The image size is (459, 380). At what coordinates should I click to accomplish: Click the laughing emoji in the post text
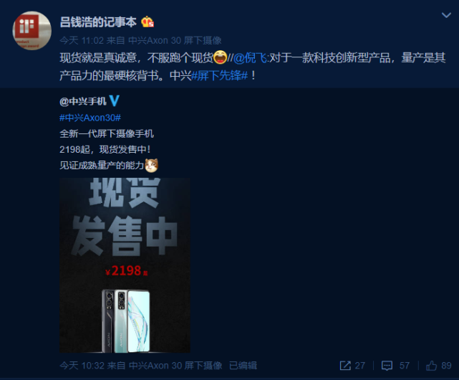(x=220, y=57)
